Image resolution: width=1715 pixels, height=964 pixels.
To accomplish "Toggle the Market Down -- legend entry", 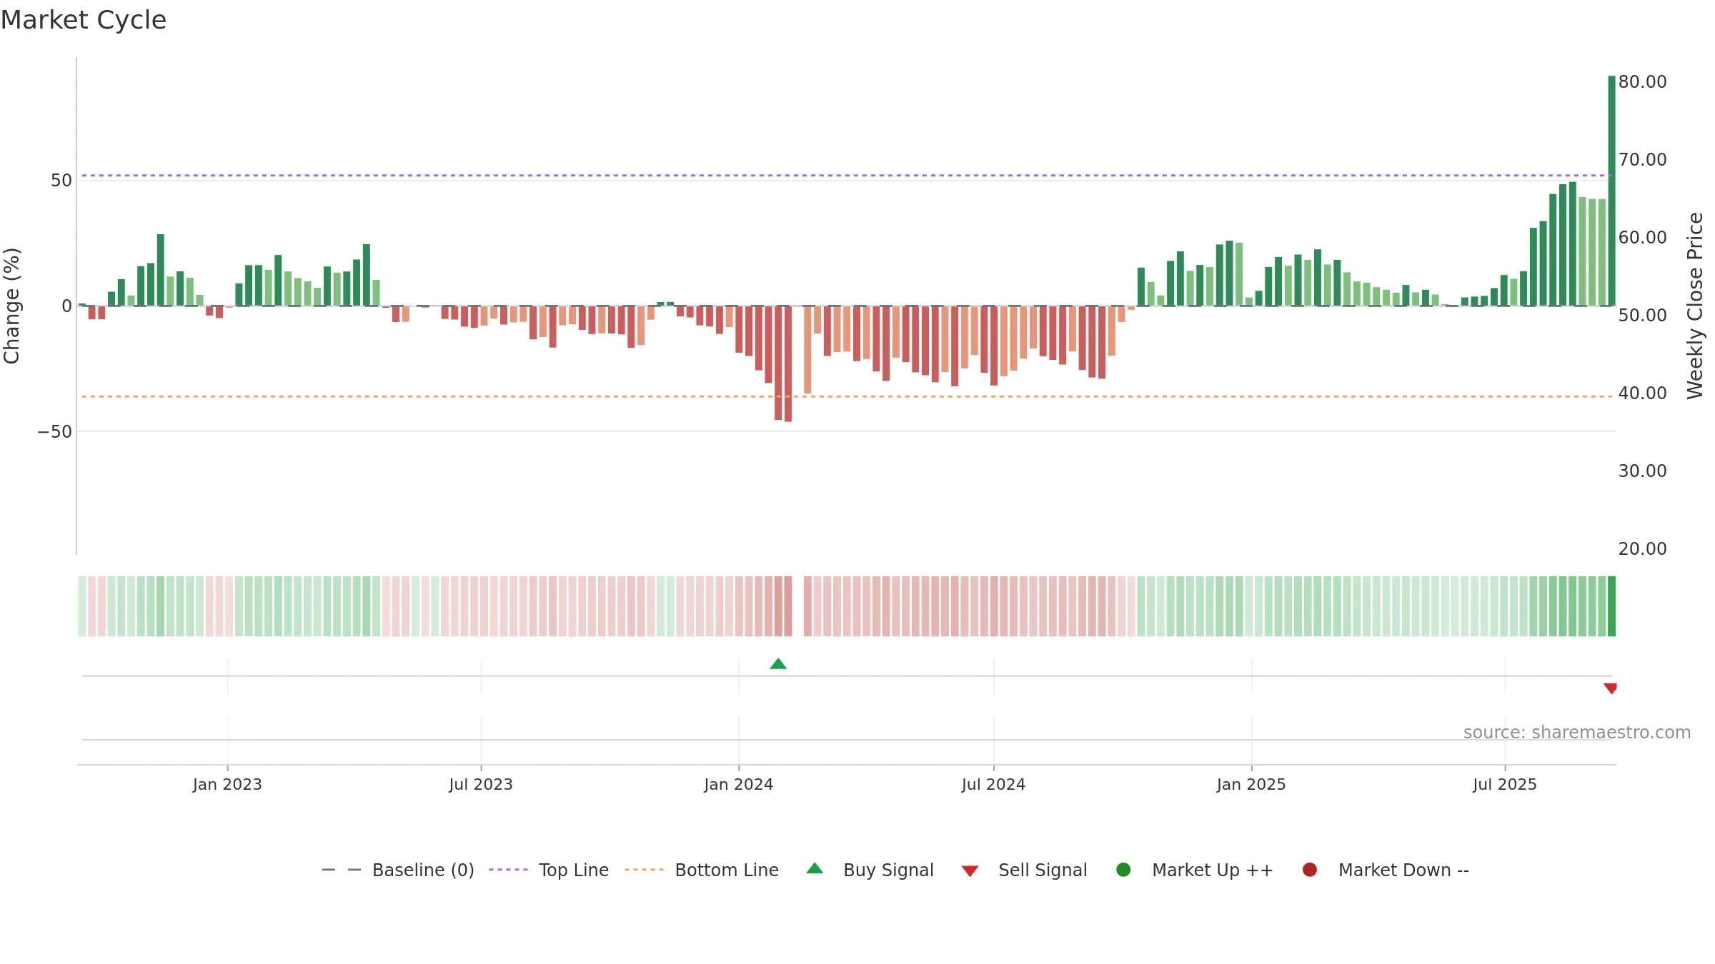I will tap(1386, 870).
